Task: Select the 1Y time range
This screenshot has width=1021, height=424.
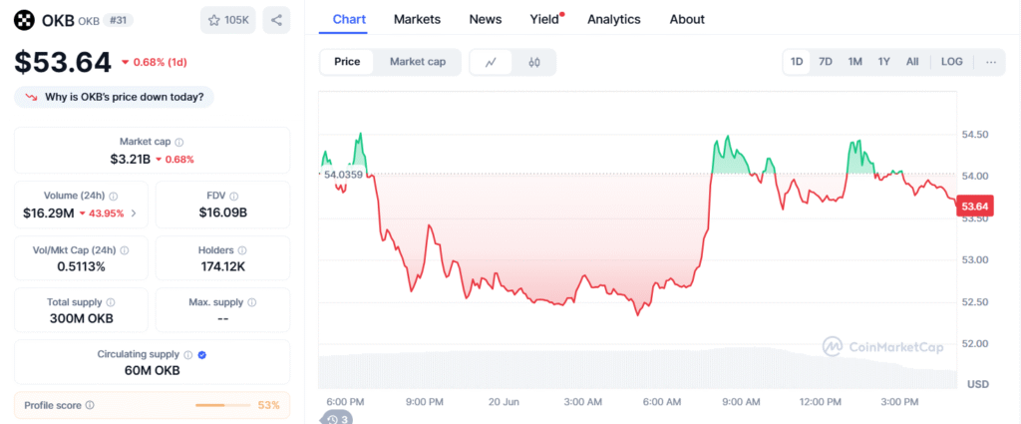Action: [883, 62]
